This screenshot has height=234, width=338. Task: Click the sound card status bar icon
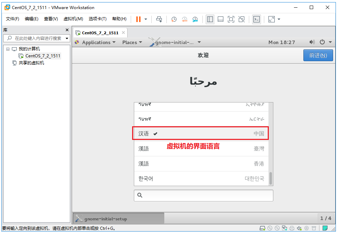(299, 228)
